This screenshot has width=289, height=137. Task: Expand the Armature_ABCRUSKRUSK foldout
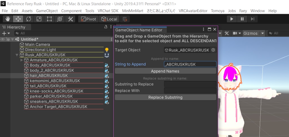[x=21, y=60]
